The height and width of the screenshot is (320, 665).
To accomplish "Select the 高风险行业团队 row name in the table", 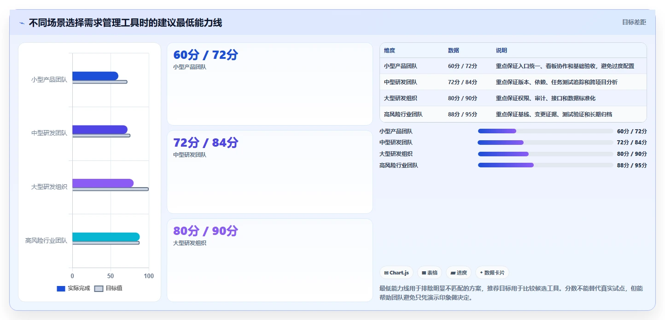I will pos(403,114).
